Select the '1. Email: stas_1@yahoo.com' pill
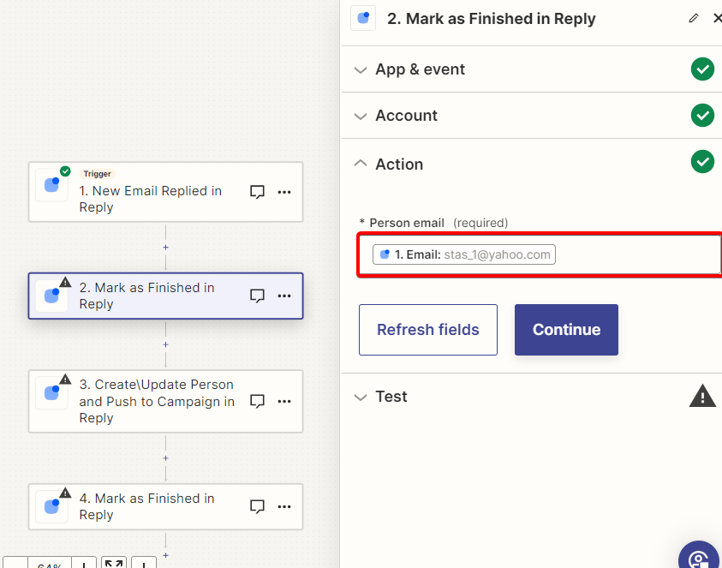This screenshot has width=722, height=568. click(464, 254)
